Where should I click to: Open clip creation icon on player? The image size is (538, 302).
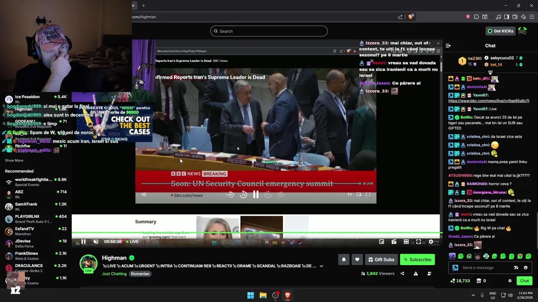pyautogui.click(x=394, y=242)
